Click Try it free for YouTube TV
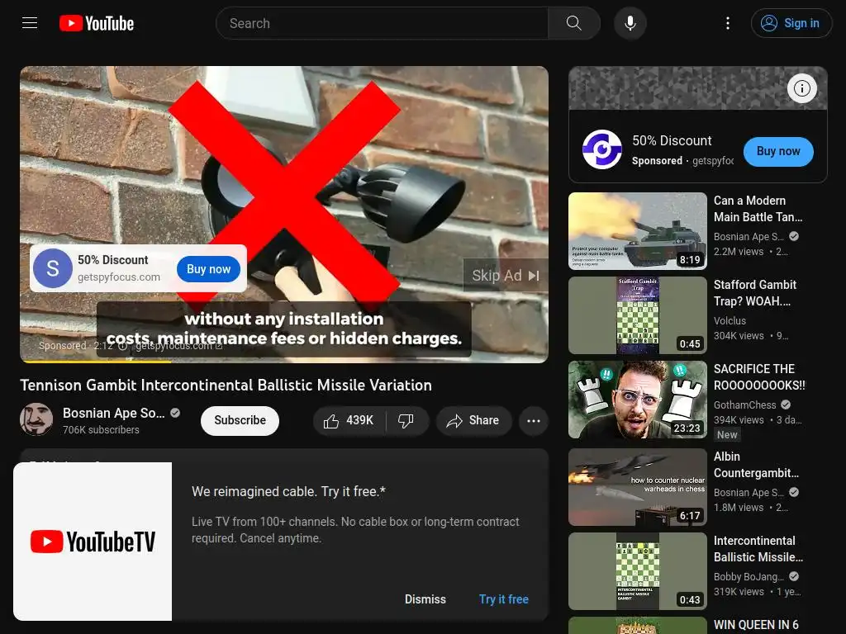The height and width of the screenshot is (634, 846). point(504,599)
